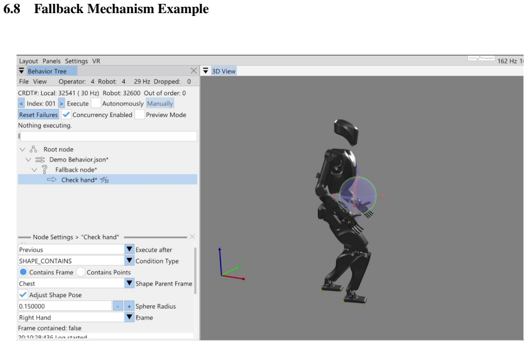The width and height of the screenshot is (527, 344).
Task: Open the Behavior Tree View menu
Action: [40, 82]
